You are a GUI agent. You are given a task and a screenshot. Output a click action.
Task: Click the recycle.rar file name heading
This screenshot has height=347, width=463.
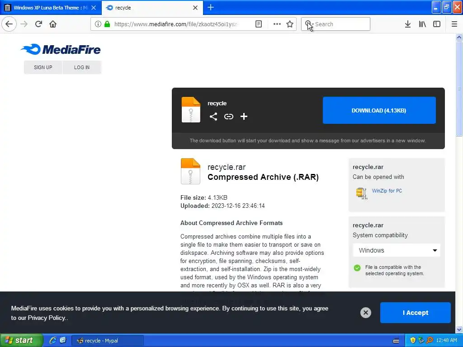[x=227, y=167]
